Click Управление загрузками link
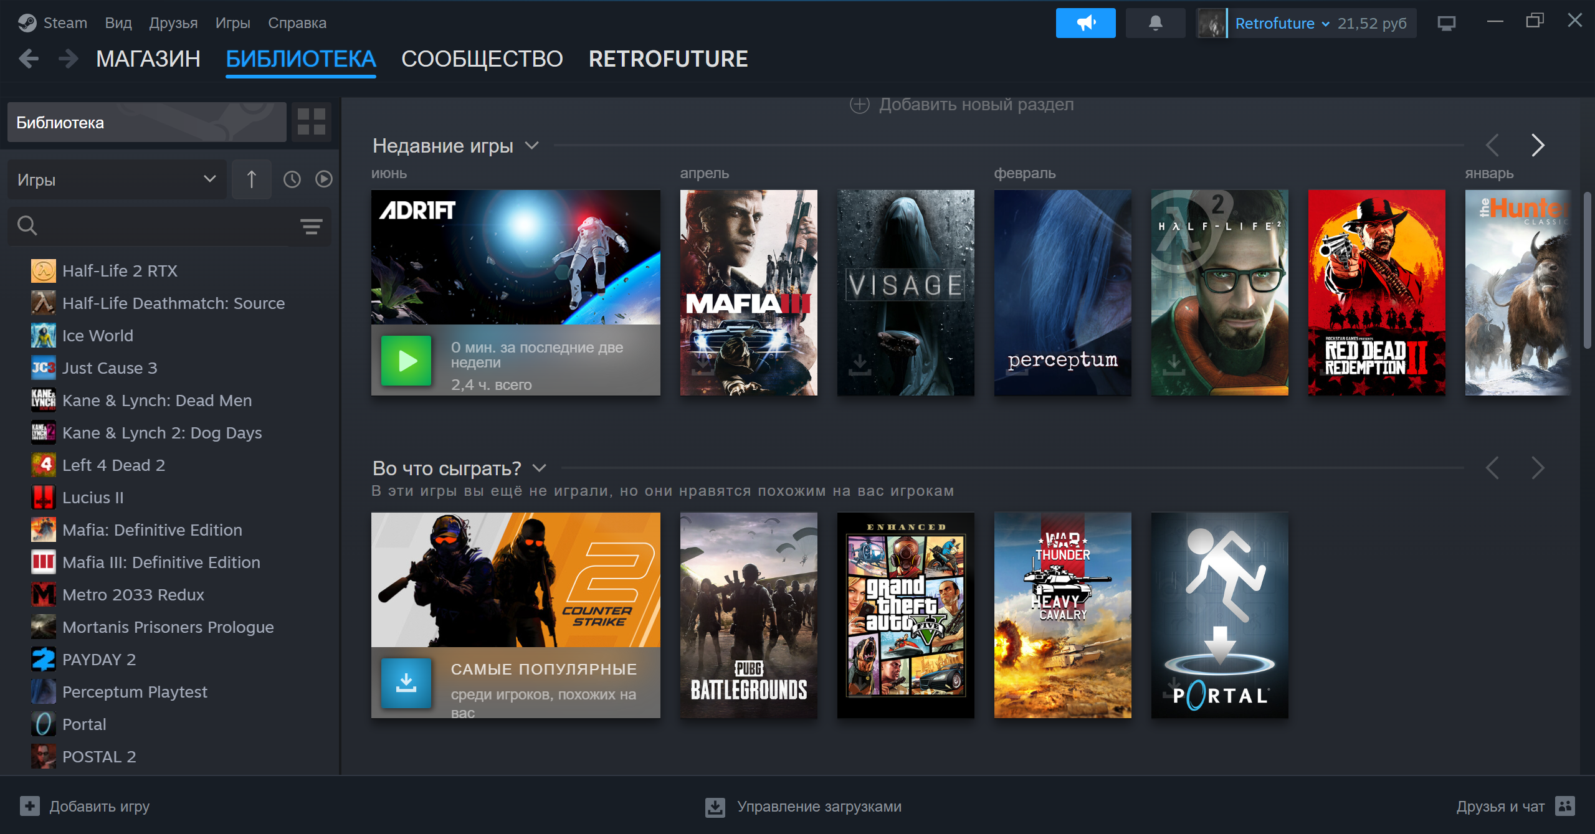 [x=819, y=807]
